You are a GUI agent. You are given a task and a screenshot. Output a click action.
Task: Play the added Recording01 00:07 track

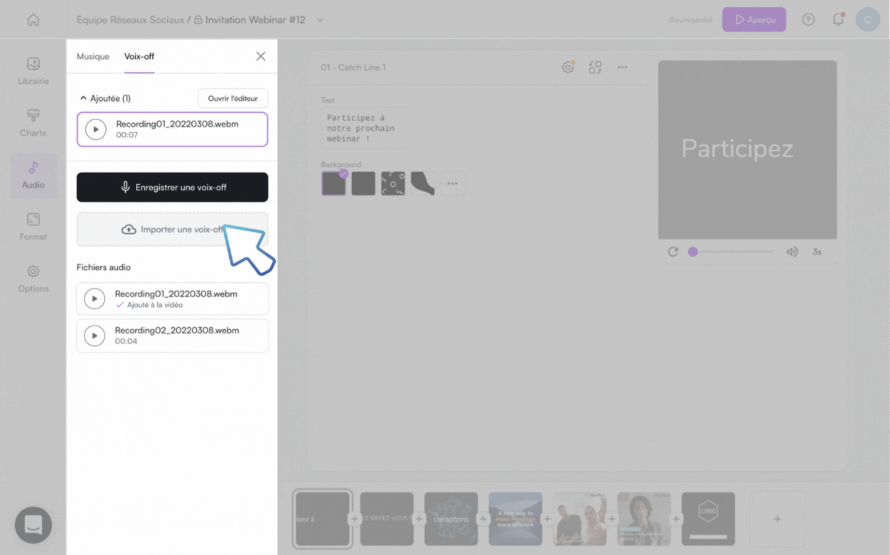click(x=96, y=129)
